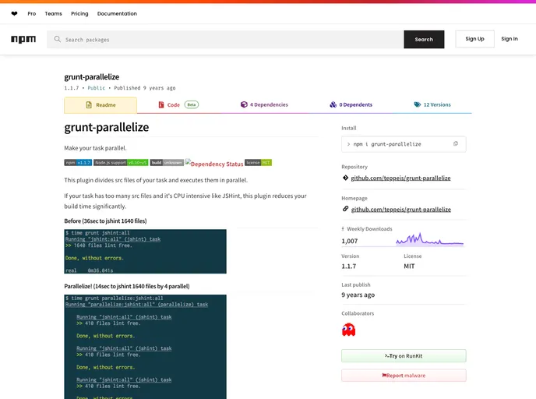Click Try on RunKit button
The width and height of the screenshot is (536, 399).
pos(404,355)
